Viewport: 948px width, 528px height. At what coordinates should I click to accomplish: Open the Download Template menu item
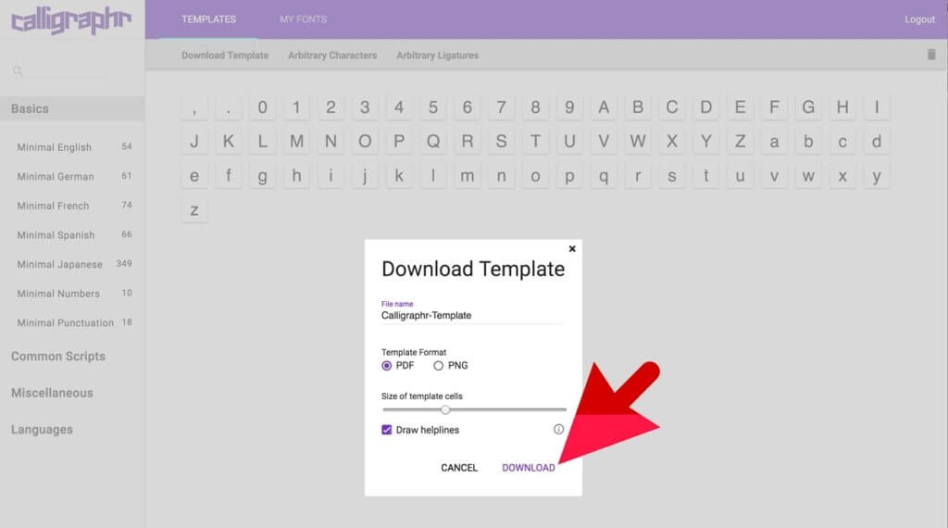coord(225,55)
